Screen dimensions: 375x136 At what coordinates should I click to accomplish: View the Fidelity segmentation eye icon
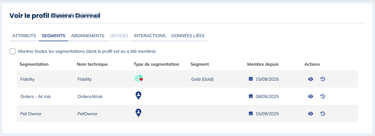point(311,79)
